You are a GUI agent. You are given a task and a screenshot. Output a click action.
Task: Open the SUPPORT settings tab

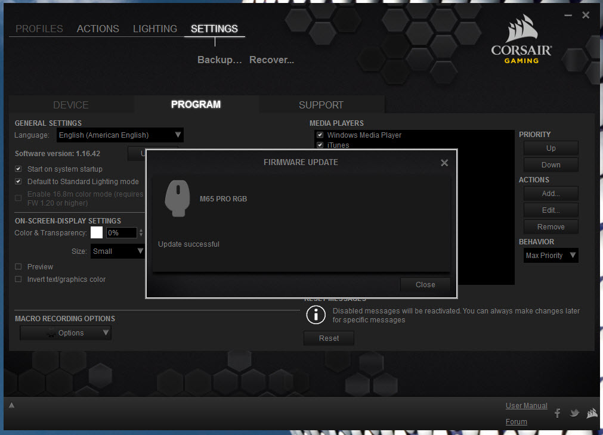tap(321, 105)
